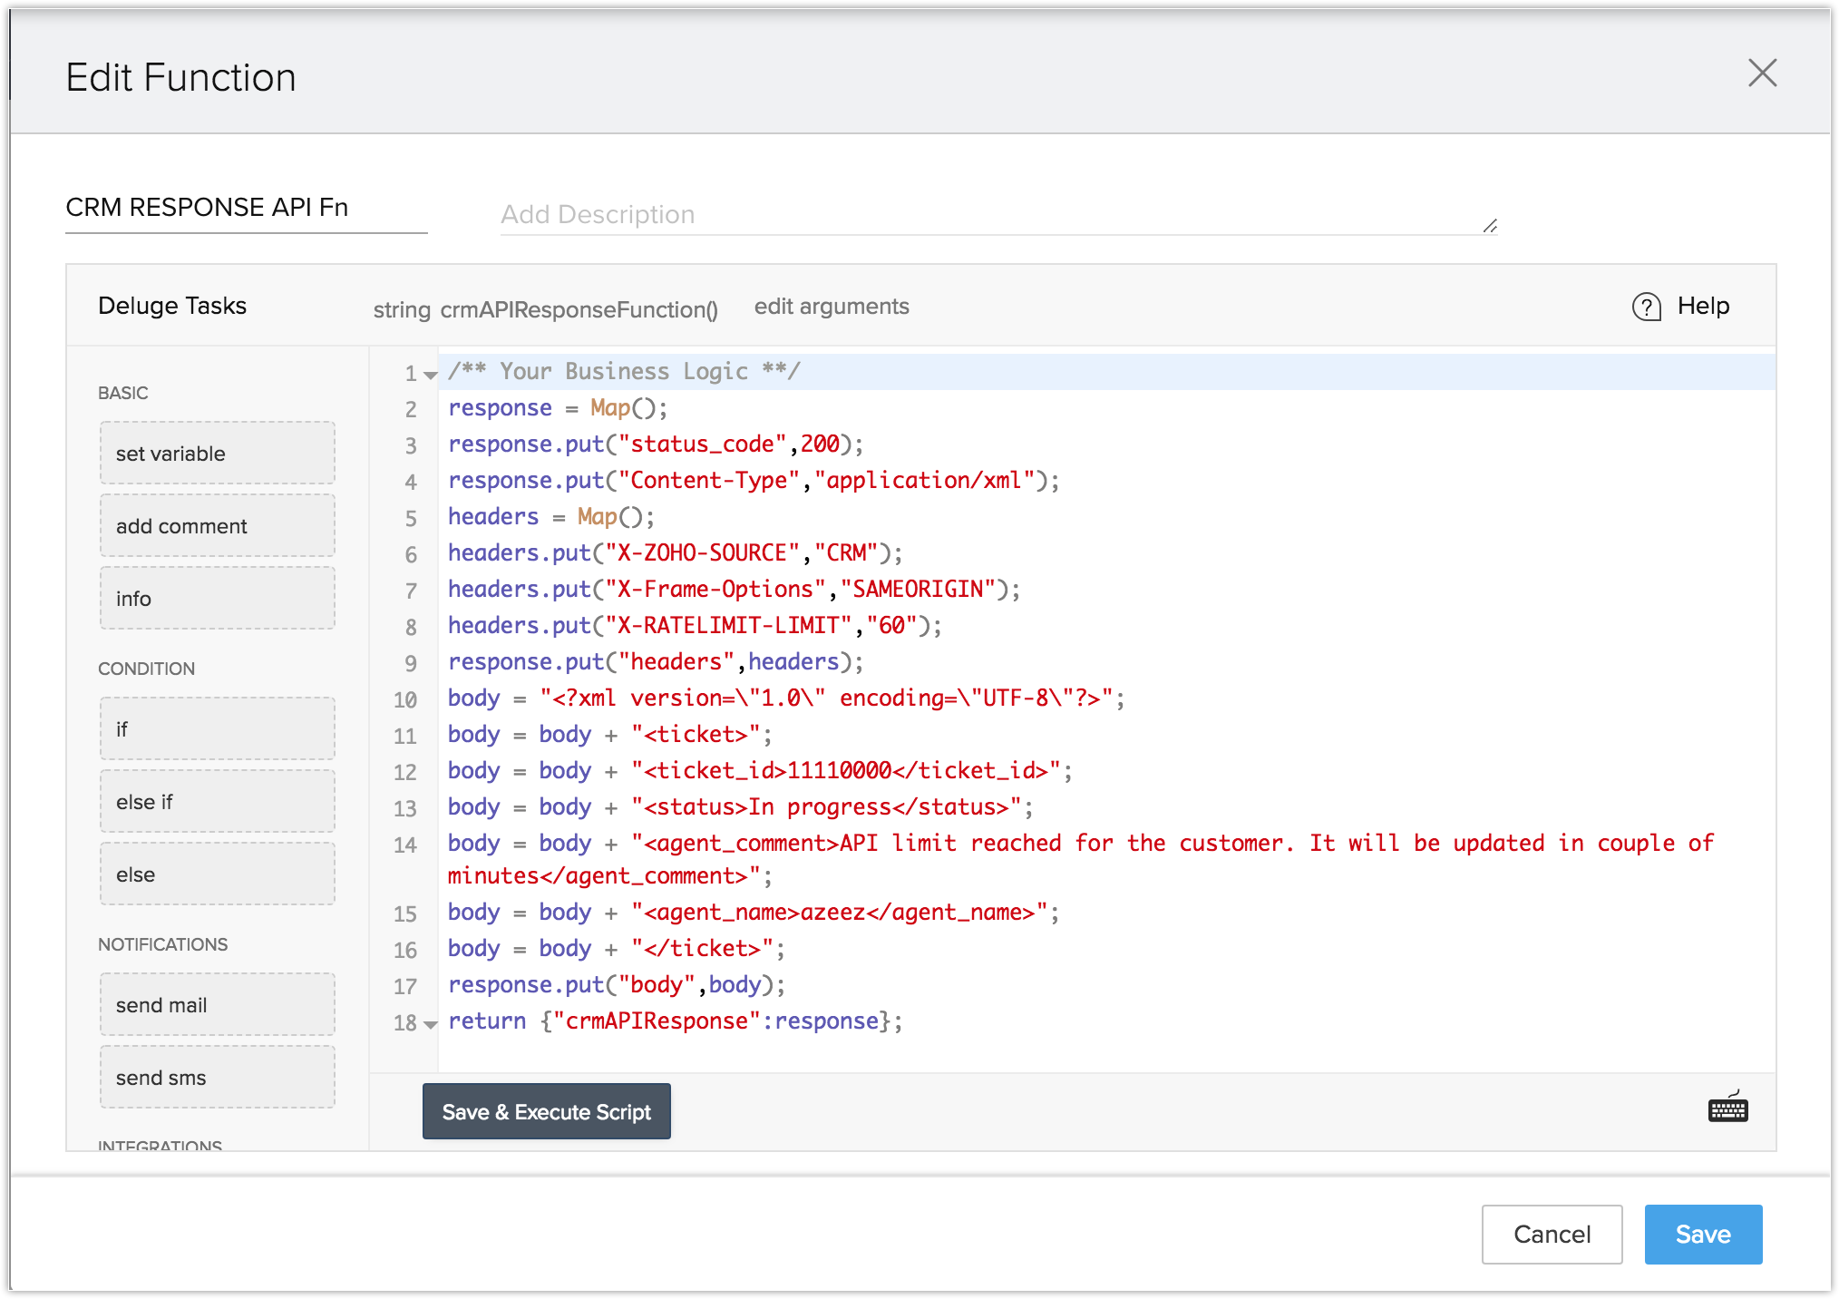Click the Help question mark icon
This screenshot has width=1839, height=1299.
pos(1646,307)
